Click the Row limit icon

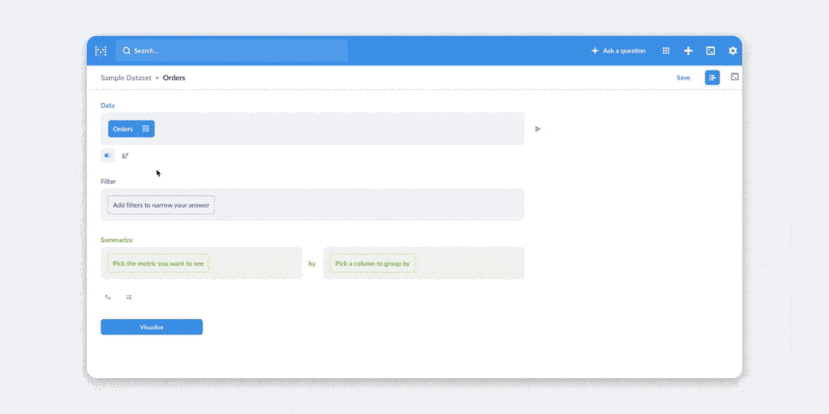tap(129, 297)
